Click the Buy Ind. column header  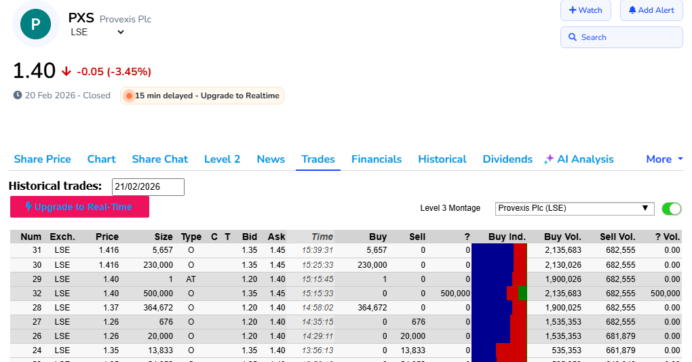tap(507, 237)
